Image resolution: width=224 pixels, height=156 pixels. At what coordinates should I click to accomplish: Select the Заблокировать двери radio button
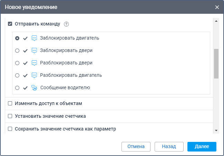(17, 51)
